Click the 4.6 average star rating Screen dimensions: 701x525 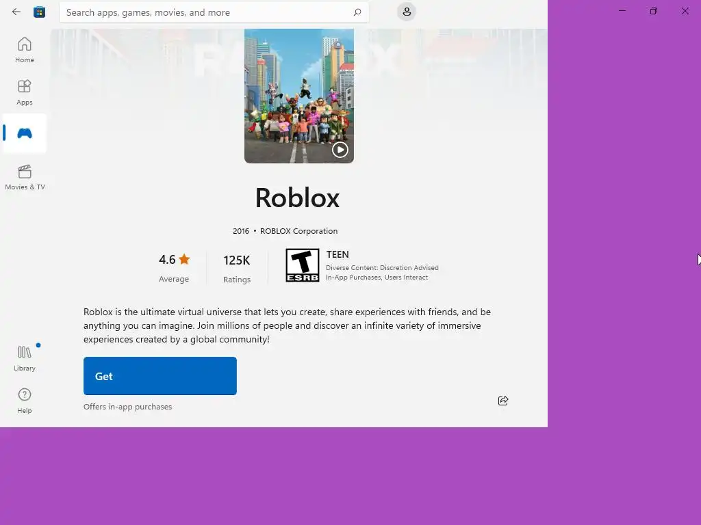pyautogui.click(x=174, y=259)
